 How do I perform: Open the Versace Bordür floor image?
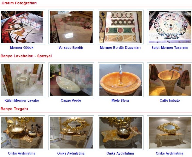click(x=71, y=27)
